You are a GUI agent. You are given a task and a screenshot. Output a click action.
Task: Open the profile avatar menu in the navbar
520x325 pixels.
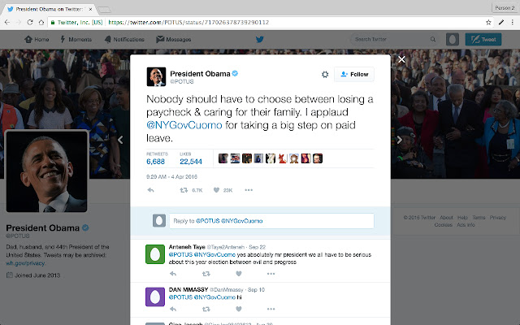[x=453, y=39]
